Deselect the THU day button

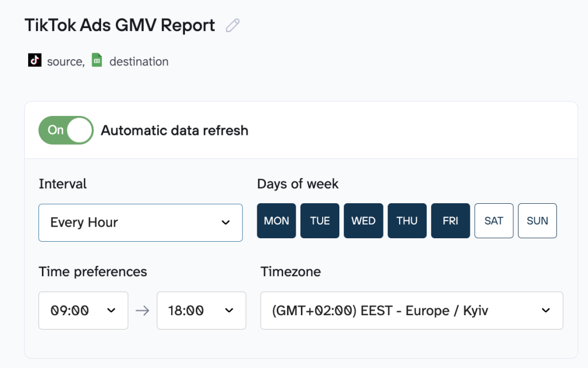click(407, 220)
